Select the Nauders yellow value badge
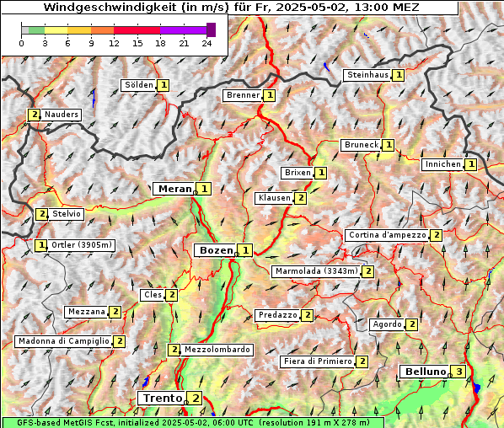 pyautogui.click(x=34, y=115)
